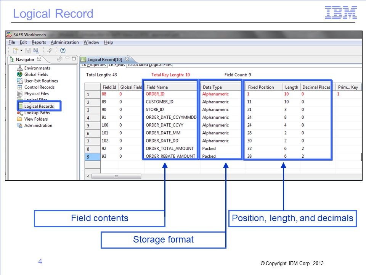The width and height of the screenshot is (366, 275).
Task: Click the Control Records icon
Action: (20, 87)
